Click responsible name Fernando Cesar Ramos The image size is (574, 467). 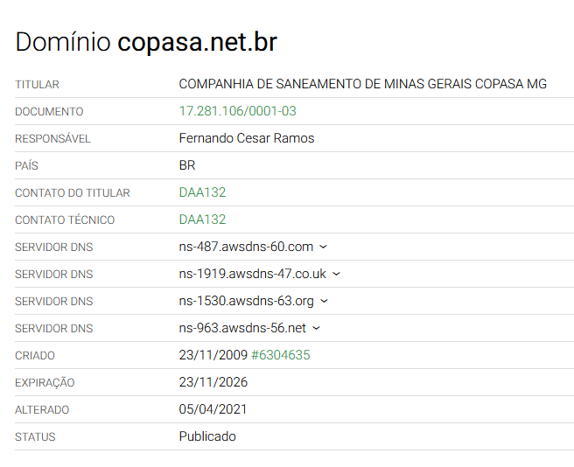[x=246, y=138]
